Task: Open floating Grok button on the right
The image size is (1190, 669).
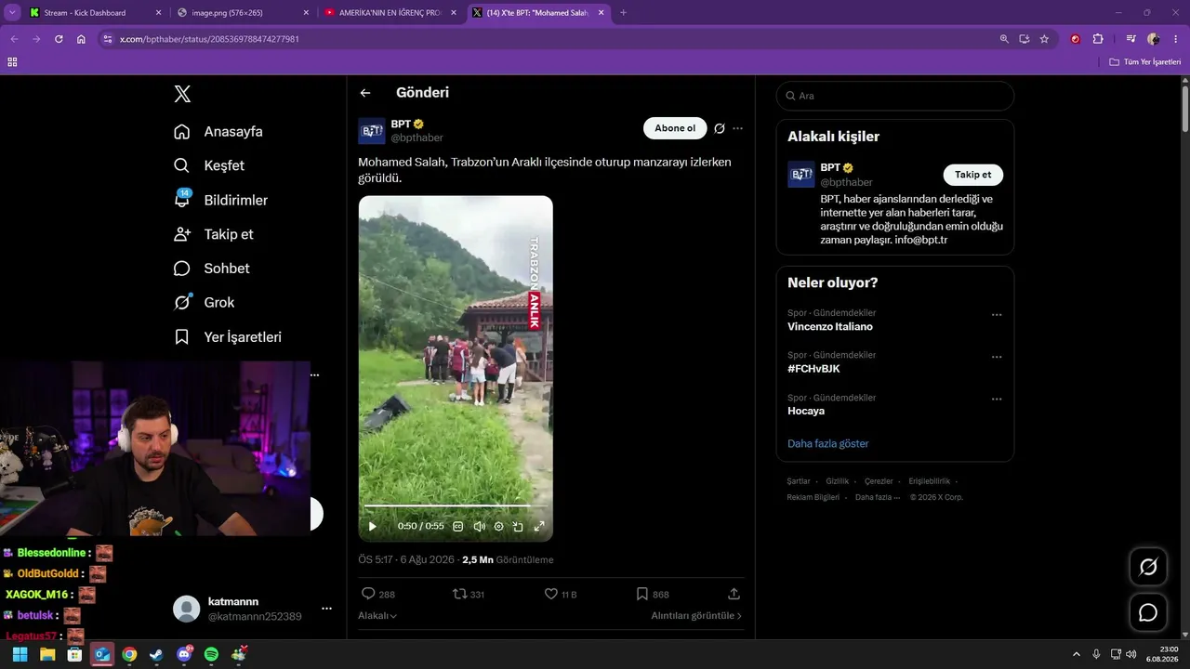Action: [1148, 567]
